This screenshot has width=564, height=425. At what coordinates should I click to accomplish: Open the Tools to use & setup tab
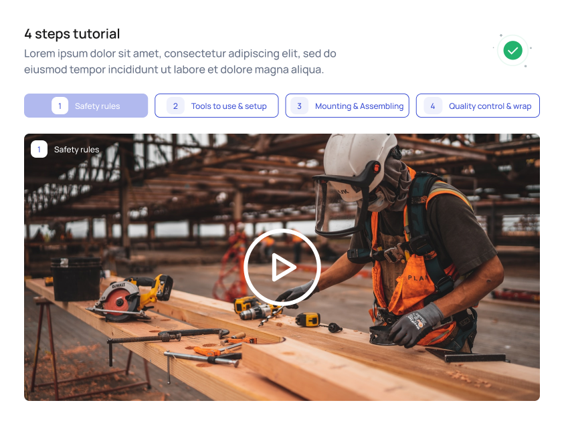(x=217, y=106)
